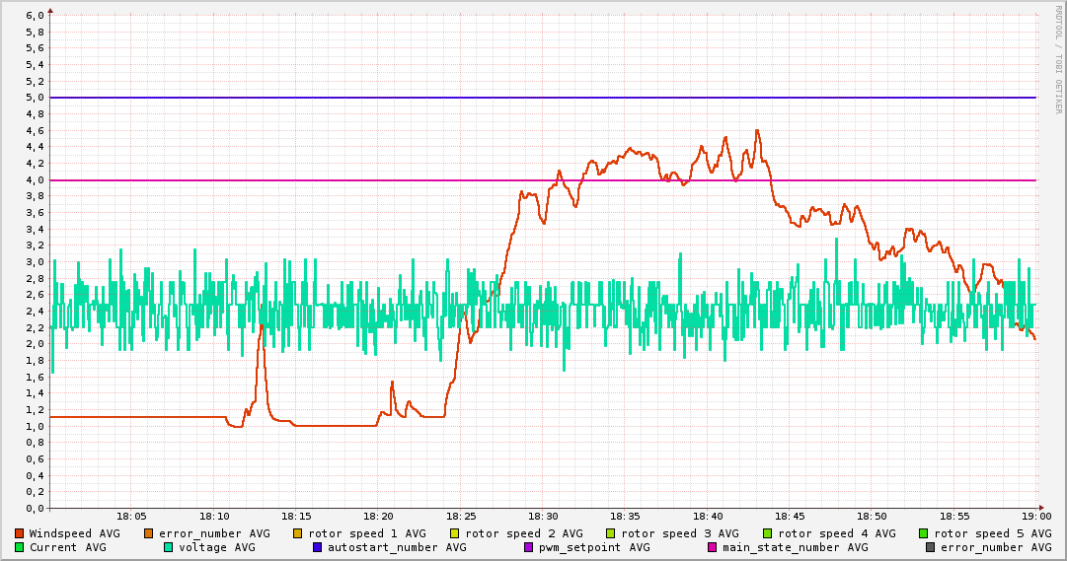Click the 18:20 time axis label
This screenshot has width=1067, height=561.
[x=378, y=517]
